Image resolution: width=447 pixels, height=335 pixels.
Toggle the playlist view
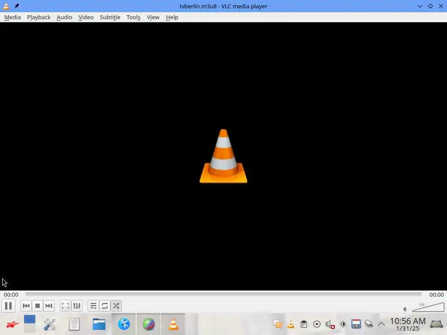point(93,306)
